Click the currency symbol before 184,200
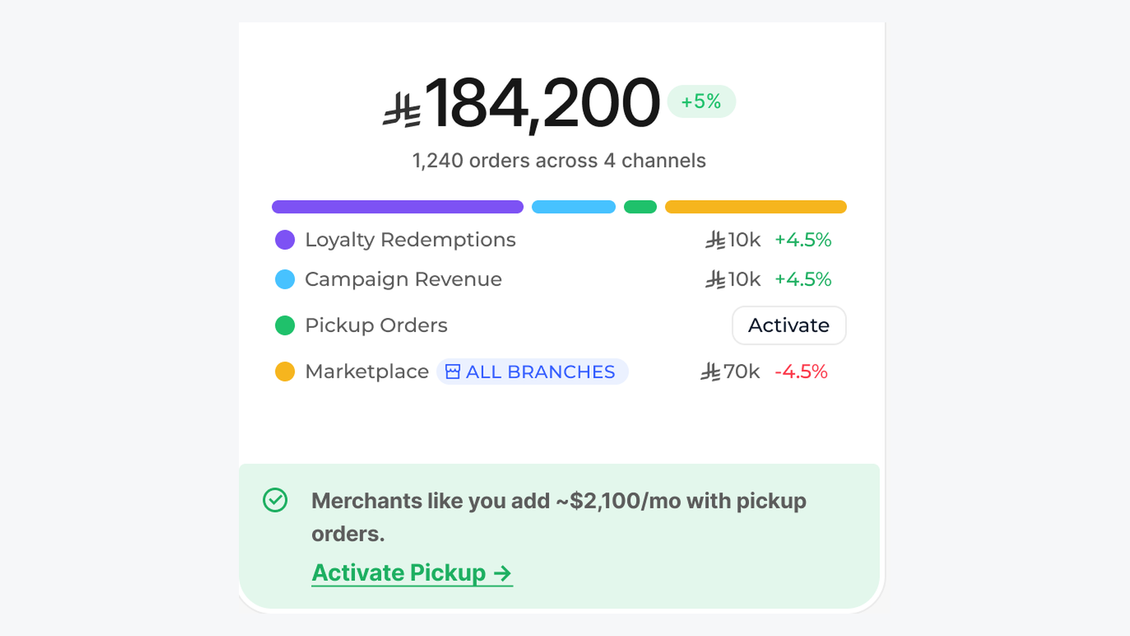The height and width of the screenshot is (636, 1130). point(403,110)
